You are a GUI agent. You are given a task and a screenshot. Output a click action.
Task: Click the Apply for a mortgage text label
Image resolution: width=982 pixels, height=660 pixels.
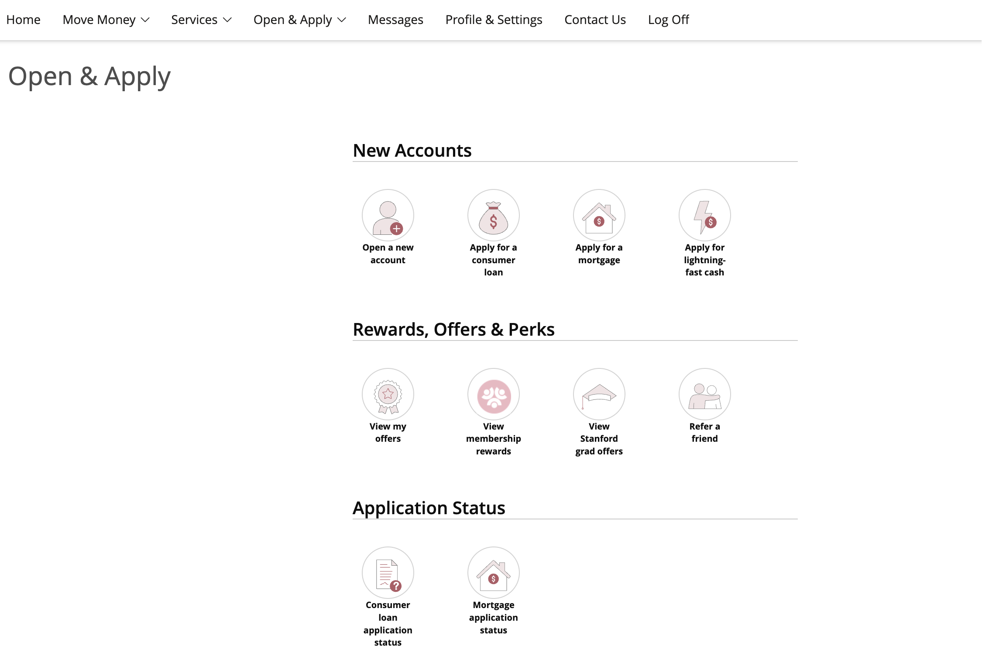[x=599, y=254]
